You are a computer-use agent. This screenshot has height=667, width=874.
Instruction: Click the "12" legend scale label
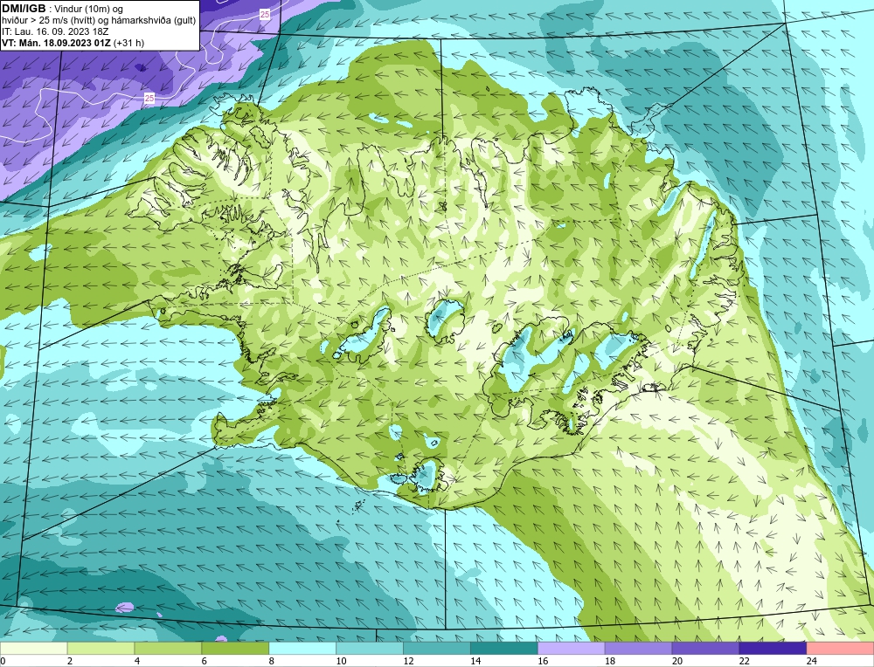pyautogui.click(x=408, y=661)
